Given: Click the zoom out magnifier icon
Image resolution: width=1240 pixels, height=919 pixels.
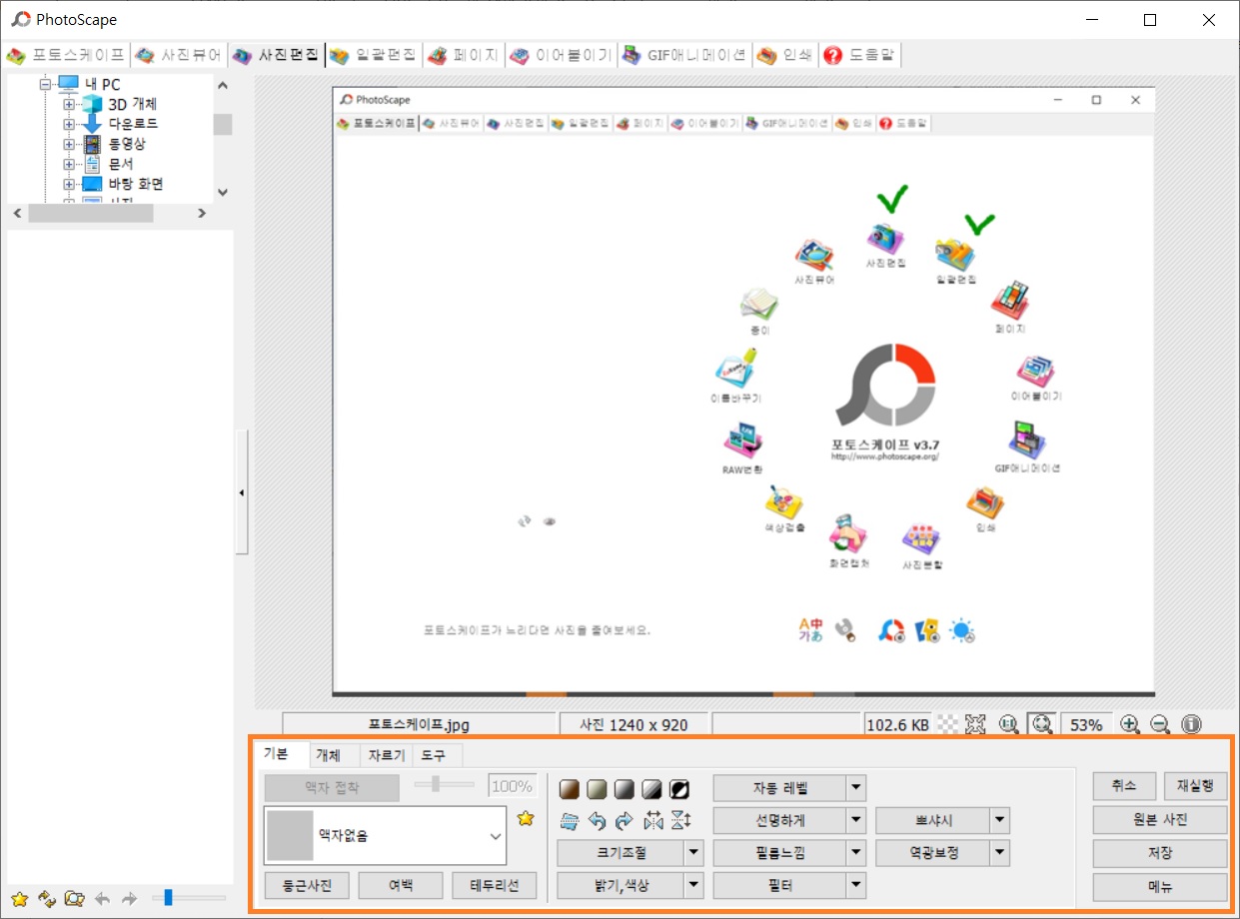Looking at the screenshot, I should click(1160, 724).
